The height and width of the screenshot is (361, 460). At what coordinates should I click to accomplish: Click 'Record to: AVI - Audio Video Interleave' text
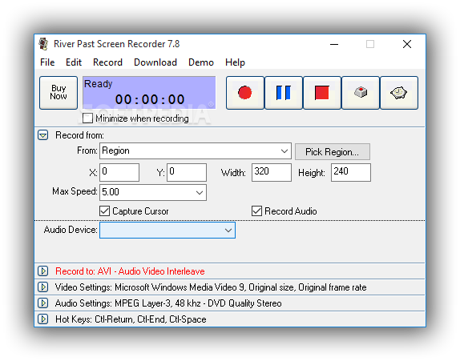click(130, 271)
